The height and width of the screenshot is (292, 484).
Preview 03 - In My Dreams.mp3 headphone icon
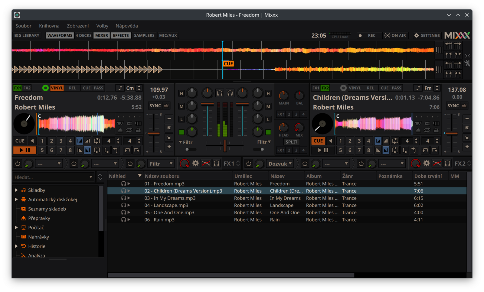[x=123, y=198]
